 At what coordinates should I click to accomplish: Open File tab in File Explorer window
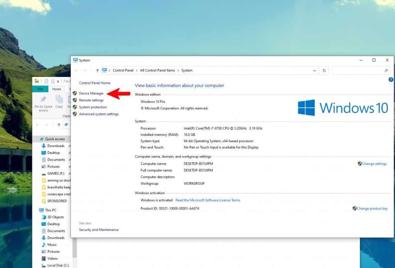tap(40, 89)
